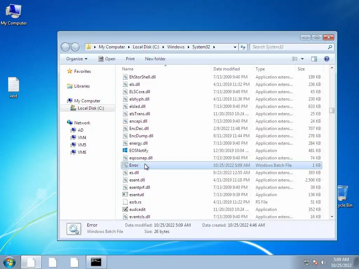Open My Computer desktop icon
This screenshot has height=269, width=359.
[14, 14]
